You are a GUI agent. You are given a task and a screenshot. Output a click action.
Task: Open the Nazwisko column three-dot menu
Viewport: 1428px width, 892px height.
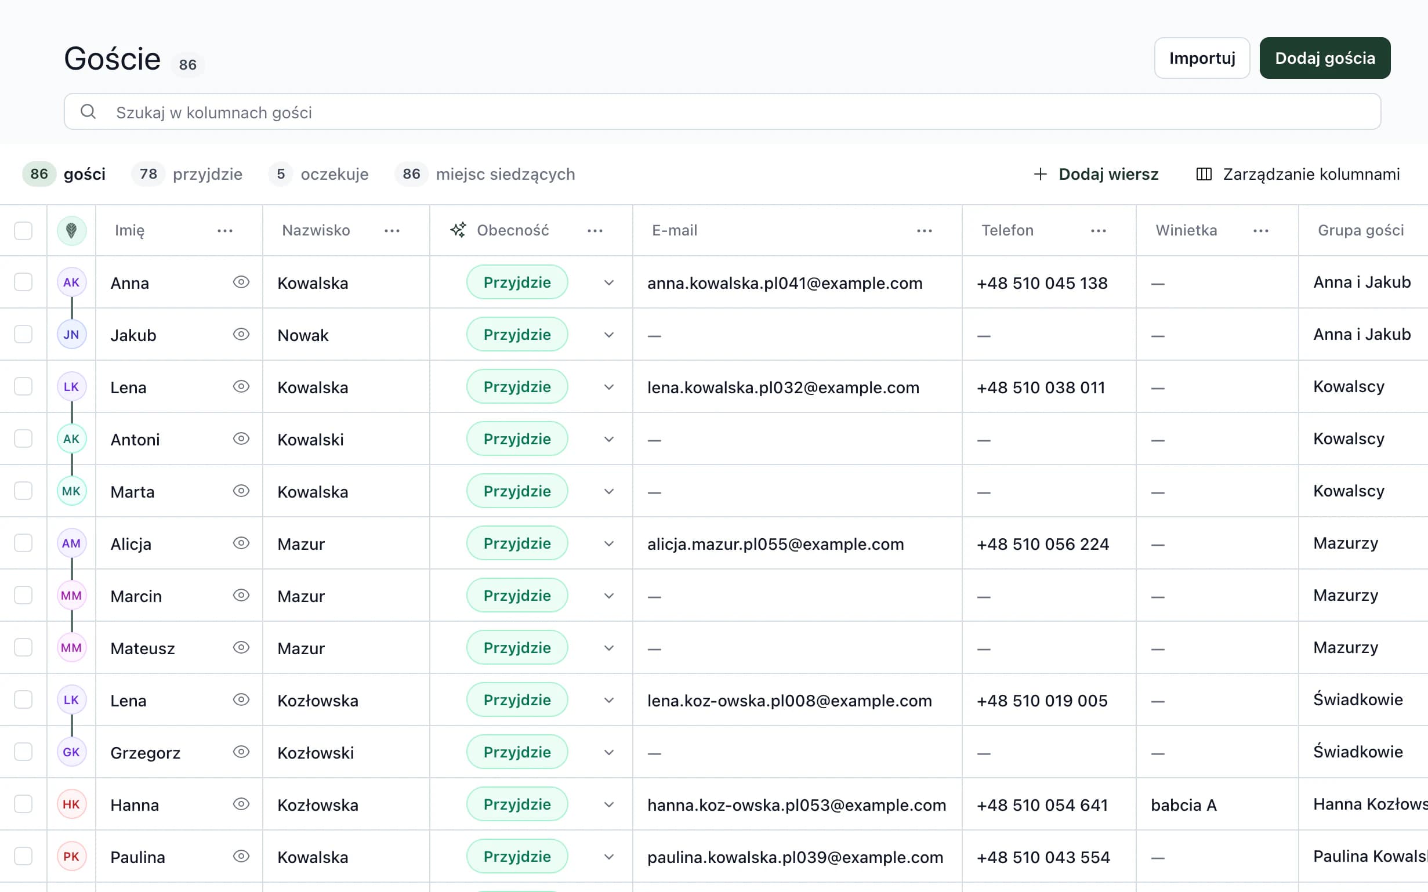click(x=392, y=231)
